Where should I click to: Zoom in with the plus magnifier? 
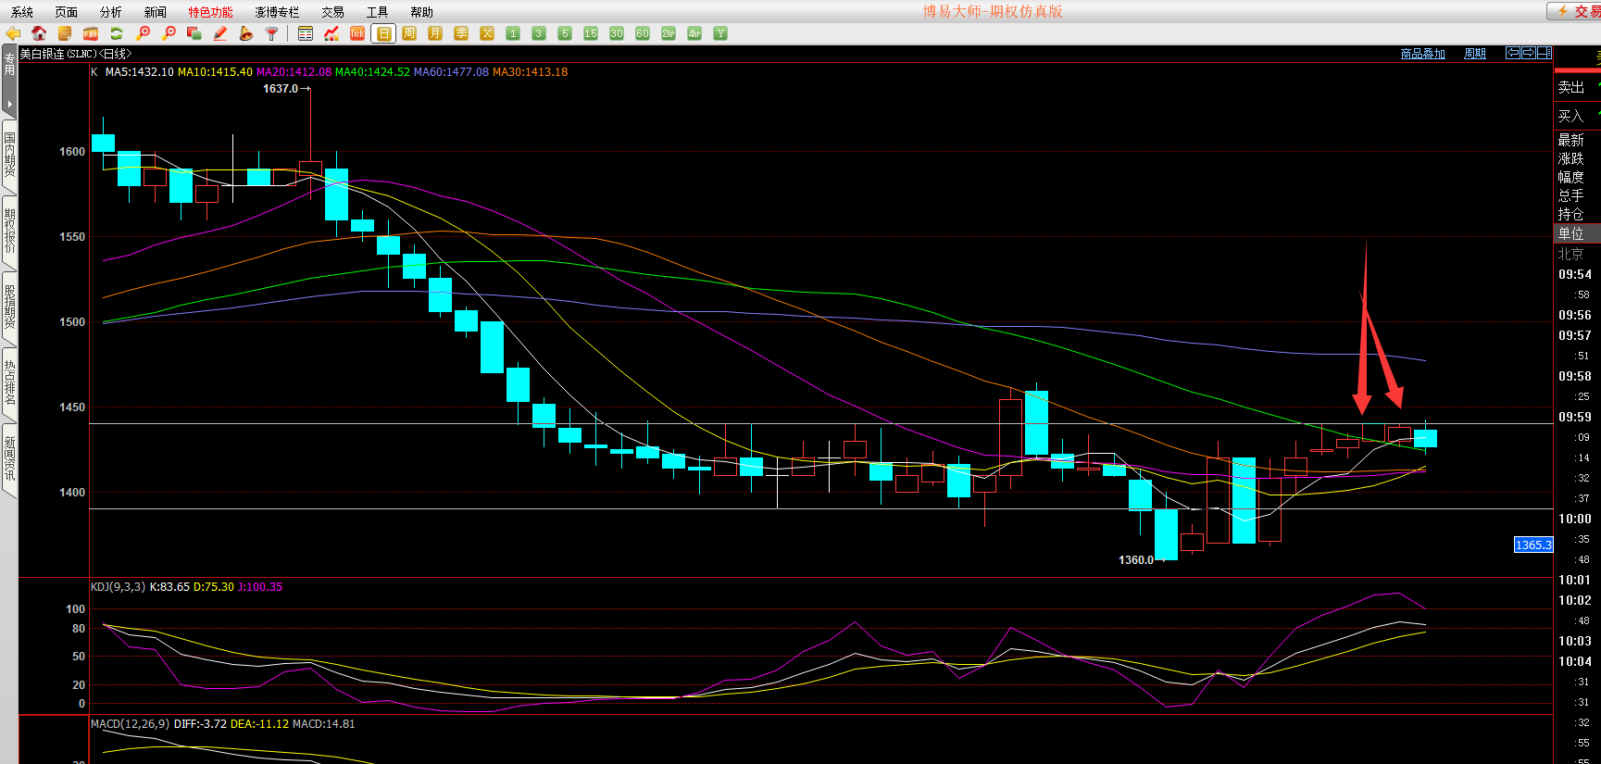click(x=143, y=33)
